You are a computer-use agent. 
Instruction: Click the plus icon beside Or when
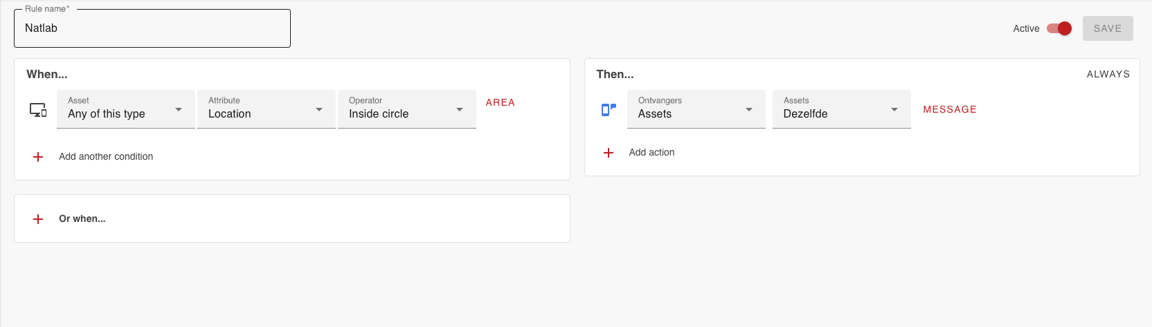(38, 219)
